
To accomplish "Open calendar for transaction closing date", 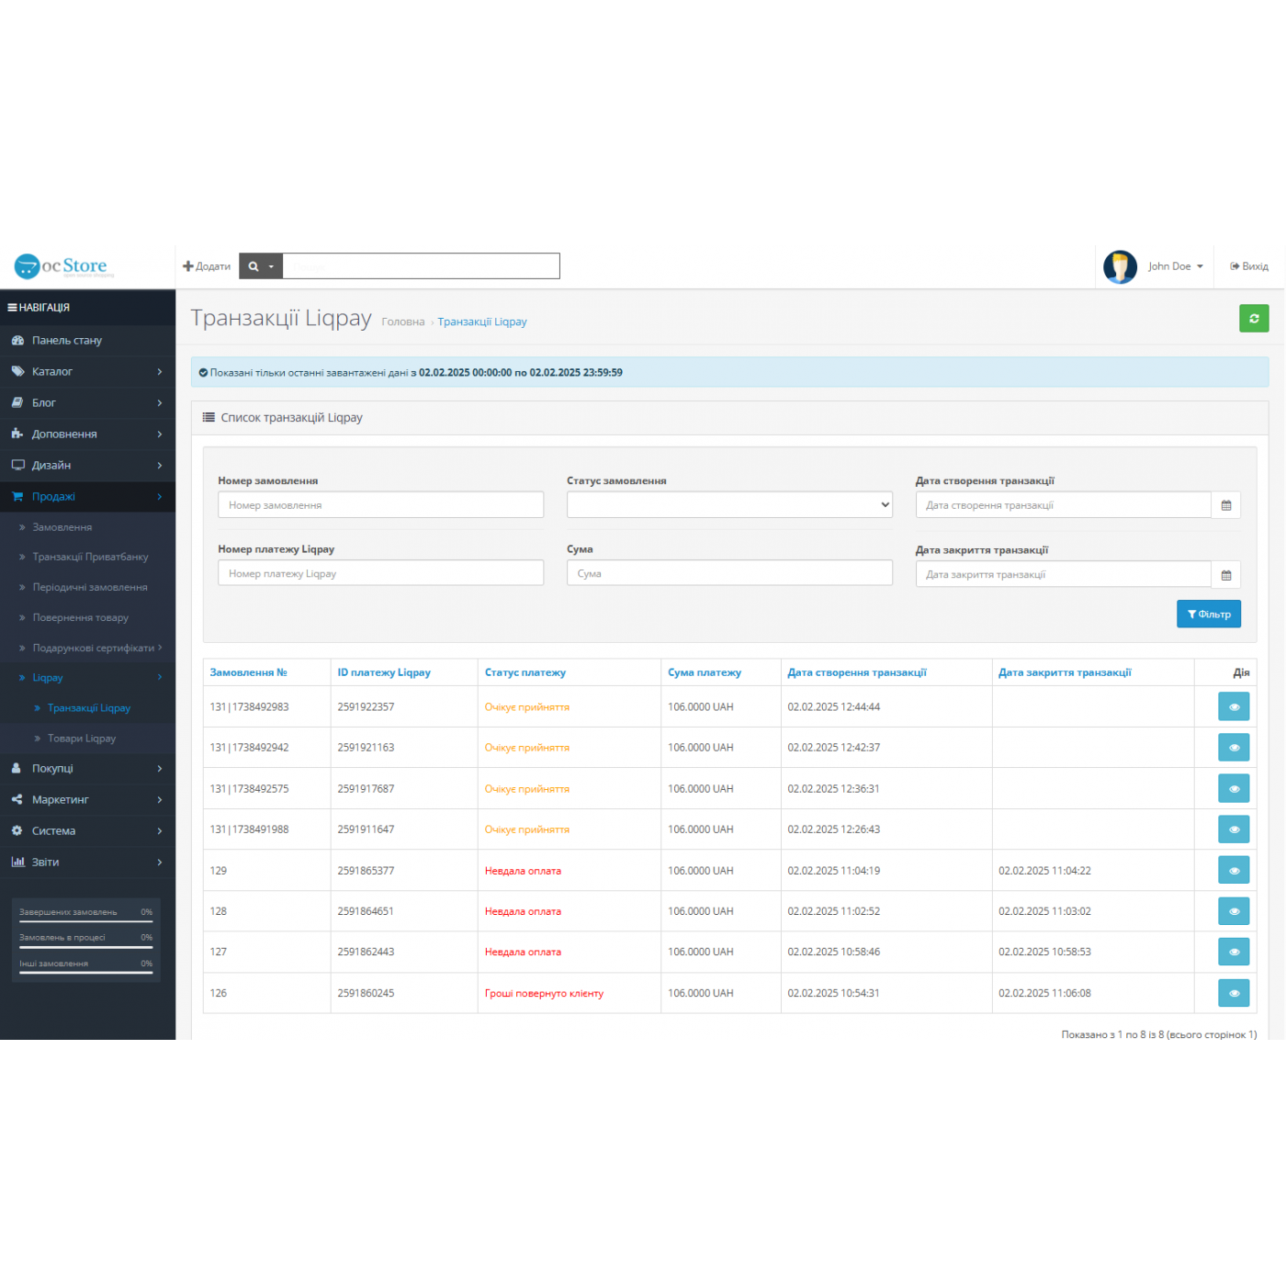I will (1225, 575).
